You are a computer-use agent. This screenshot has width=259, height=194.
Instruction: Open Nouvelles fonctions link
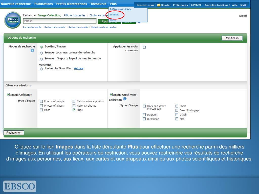click(x=217, y=5)
